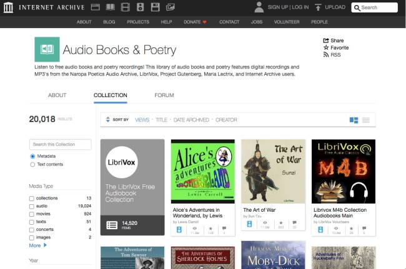406x269 pixels.
Task: Open Alice's Adventures in Wonderland cover
Action: coord(203,171)
